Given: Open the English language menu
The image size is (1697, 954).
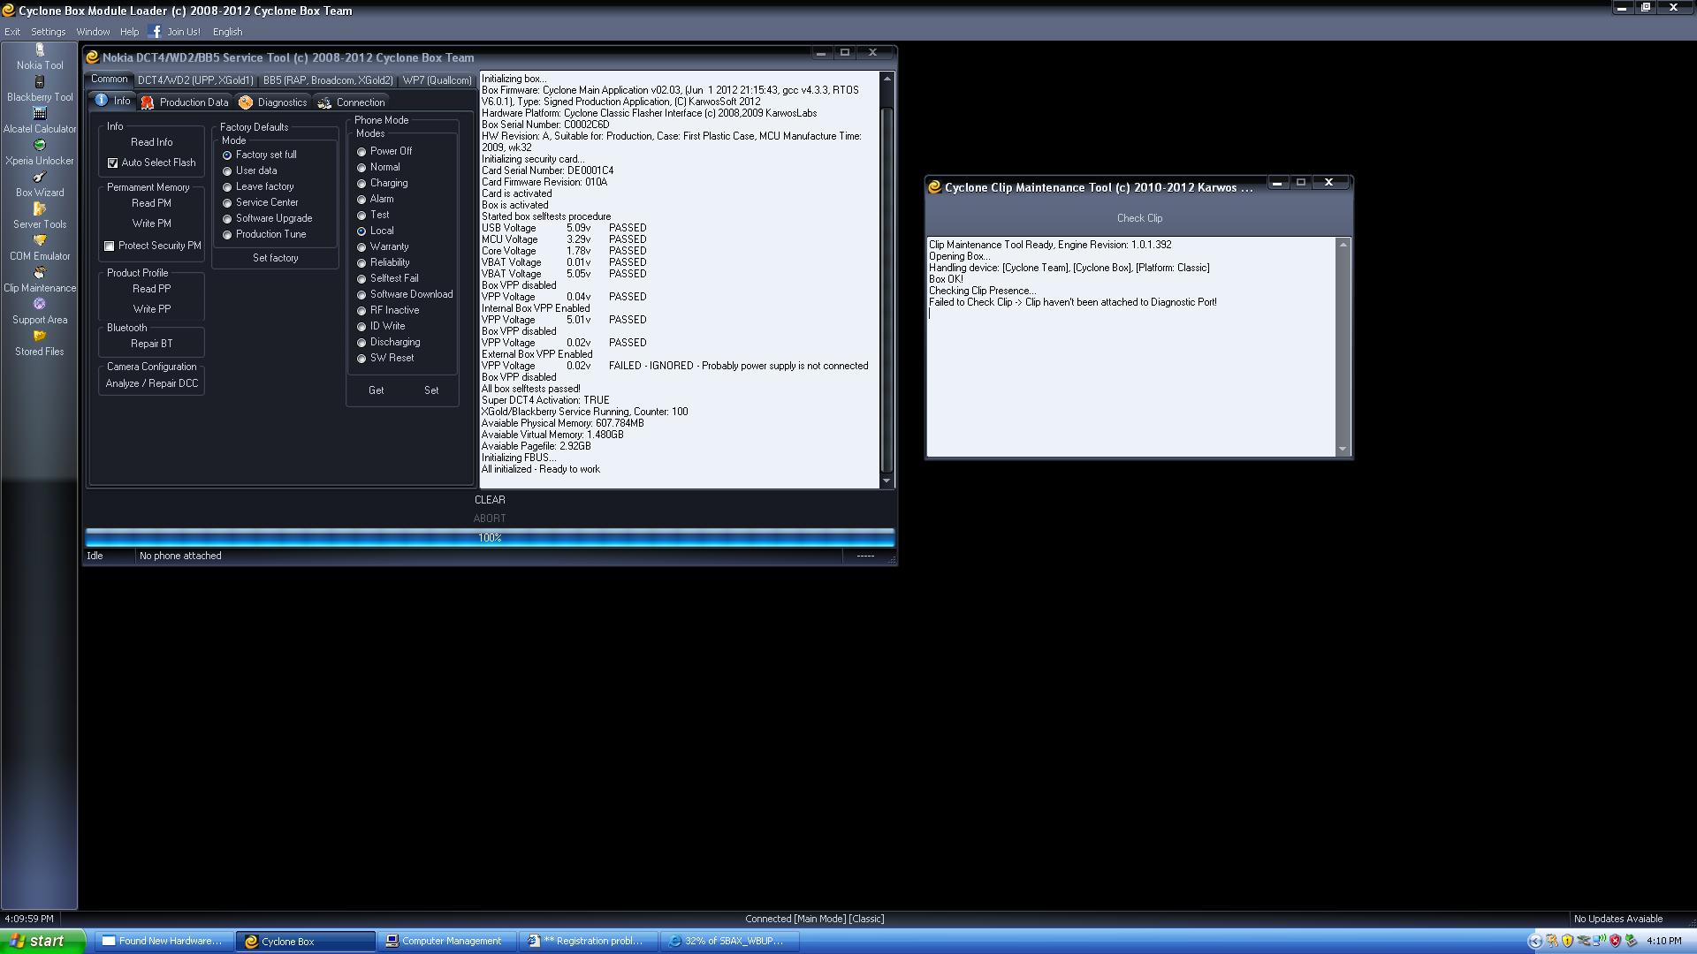Looking at the screenshot, I should pyautogui.click(x=227, y=32).
